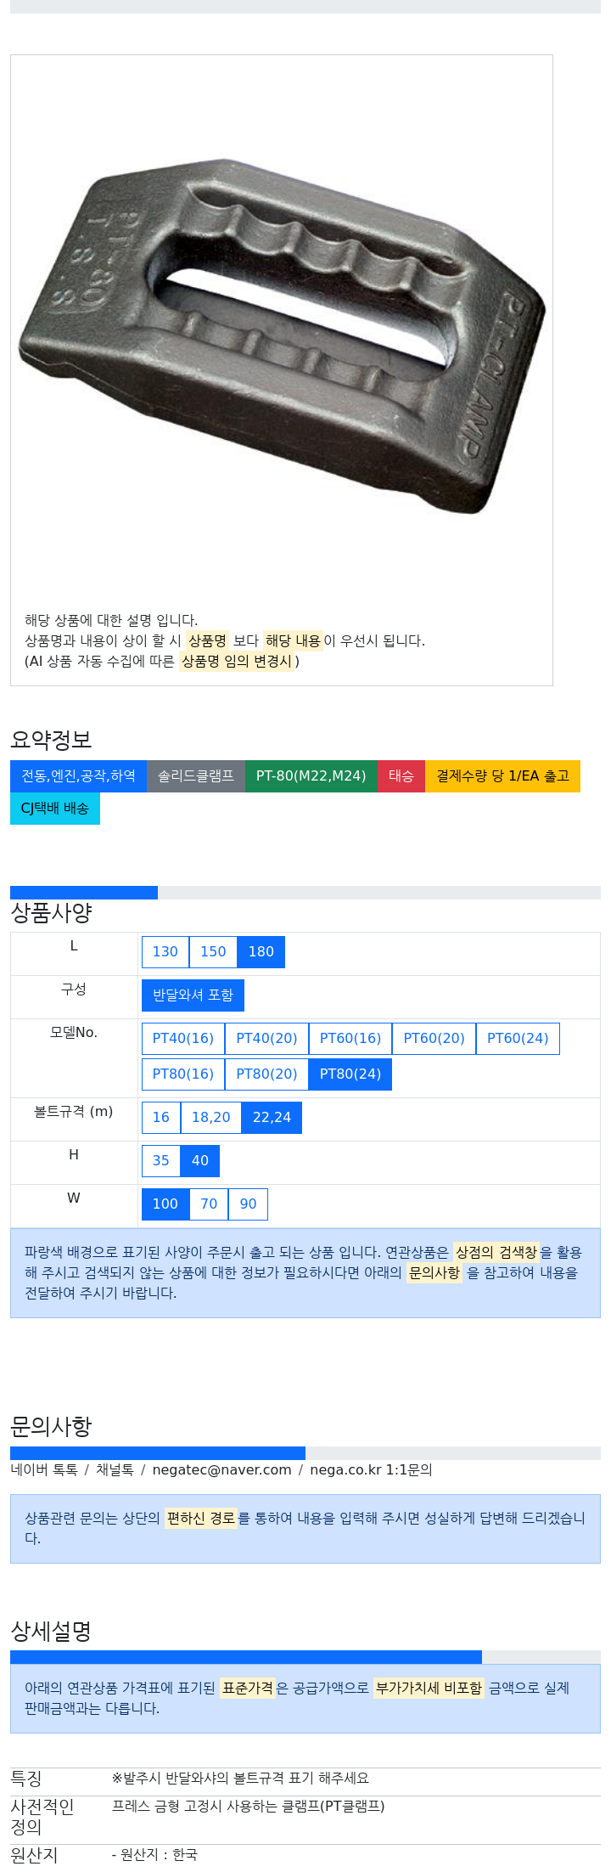Click the 반달와셔 포함 option
Screen dimensions: 611x1872
click(193, 995)
